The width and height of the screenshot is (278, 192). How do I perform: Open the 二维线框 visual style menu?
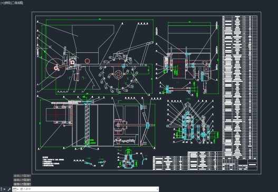(17, 3)
